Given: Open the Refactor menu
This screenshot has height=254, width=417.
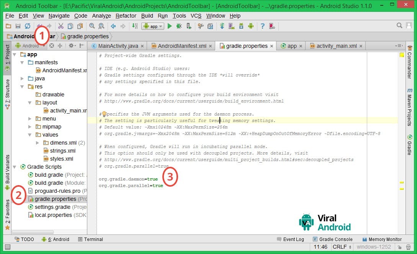Looking at the screenshot, I should click(126, 16).
